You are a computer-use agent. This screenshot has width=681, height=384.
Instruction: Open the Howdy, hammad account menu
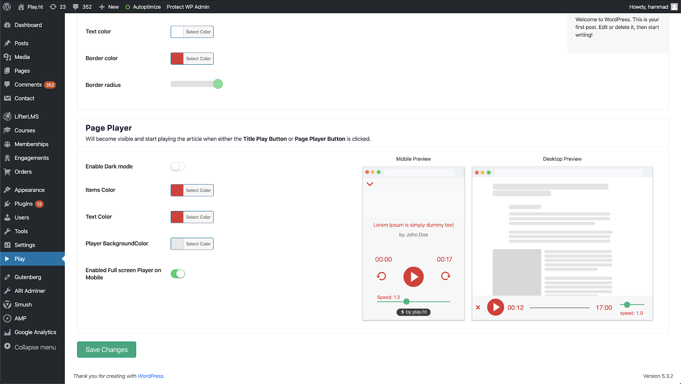(653, 7)
